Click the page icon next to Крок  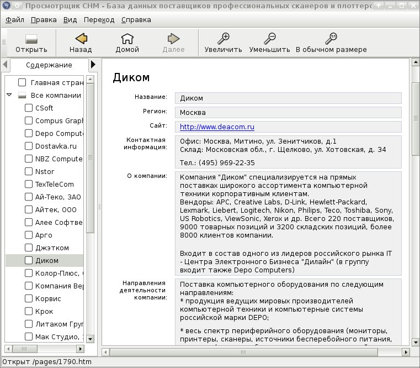[29, 311]
